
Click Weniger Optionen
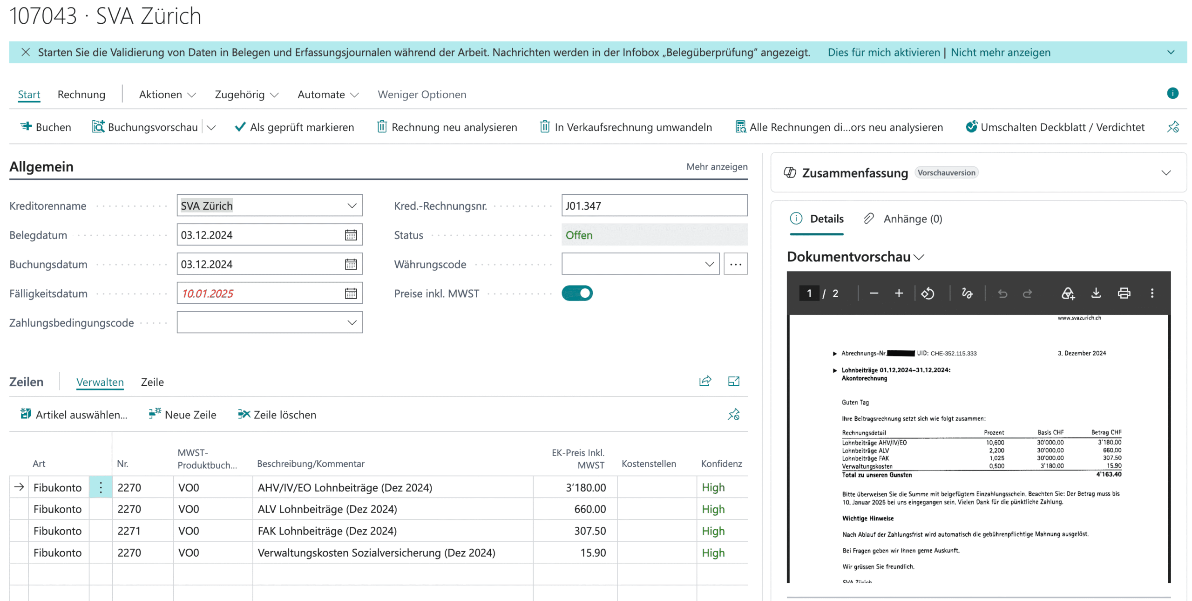pyautogui.click(x=422, y=95)
